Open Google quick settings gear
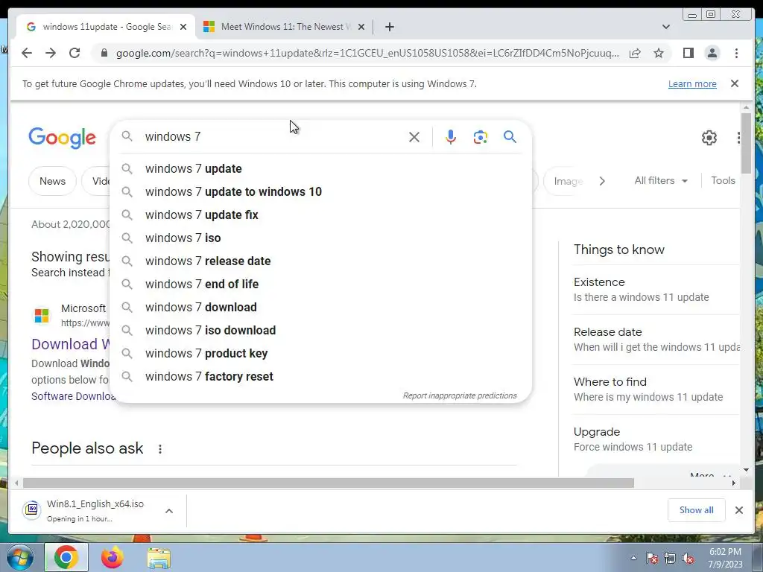This screenshot has height=572, width=763. coord(709,138)
